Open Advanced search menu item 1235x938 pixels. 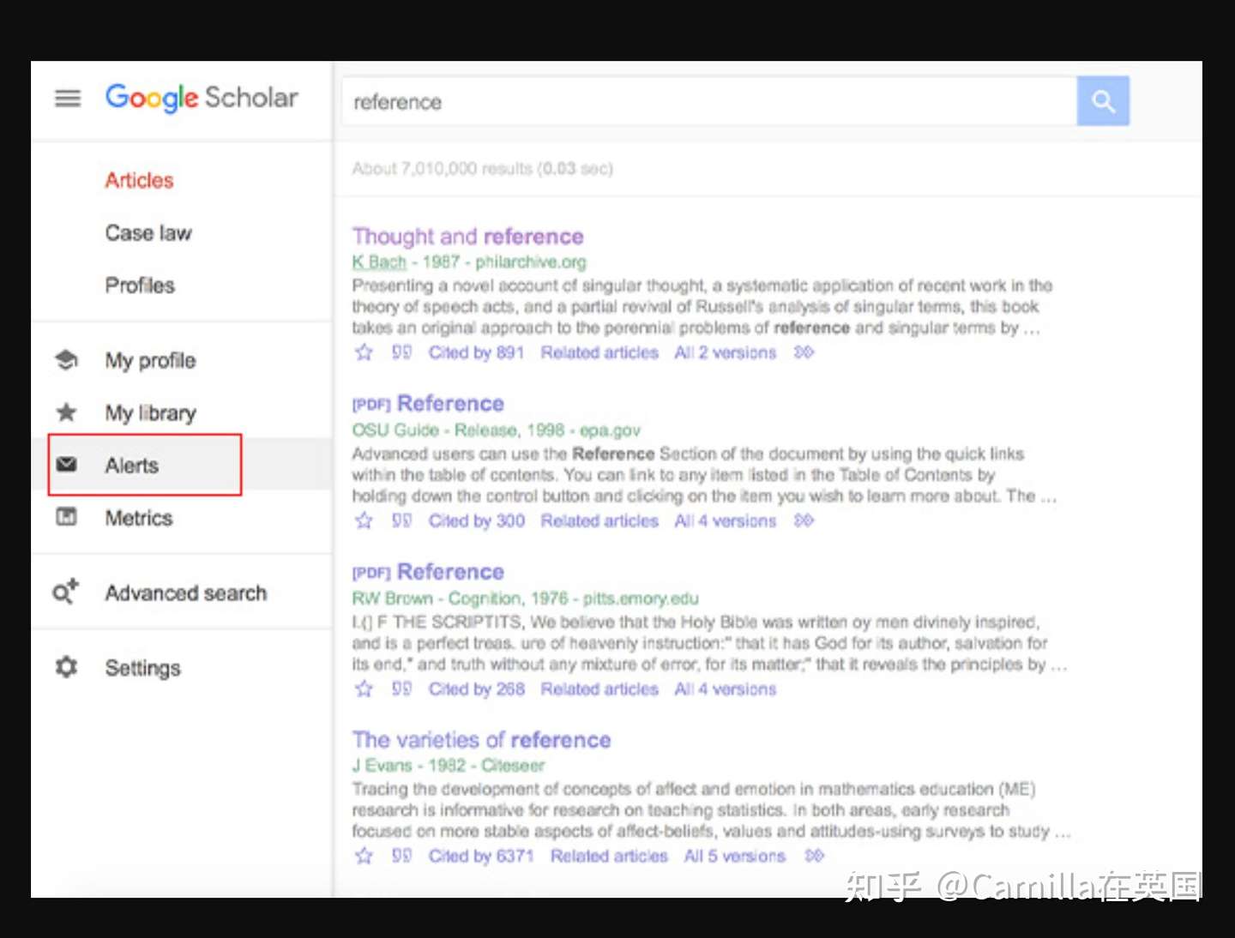point(186,592)
